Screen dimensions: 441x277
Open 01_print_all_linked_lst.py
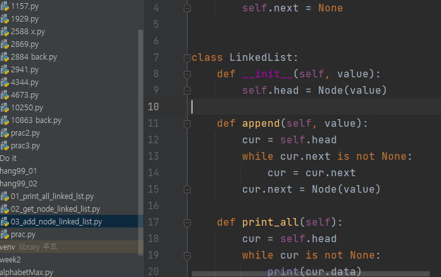click(x=52, y=196)
